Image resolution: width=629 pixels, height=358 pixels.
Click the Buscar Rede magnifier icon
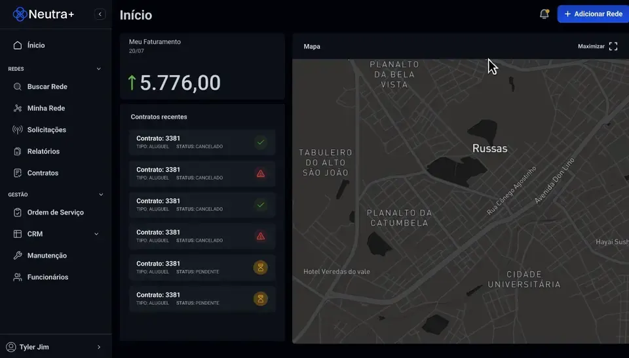pos(17,87)
